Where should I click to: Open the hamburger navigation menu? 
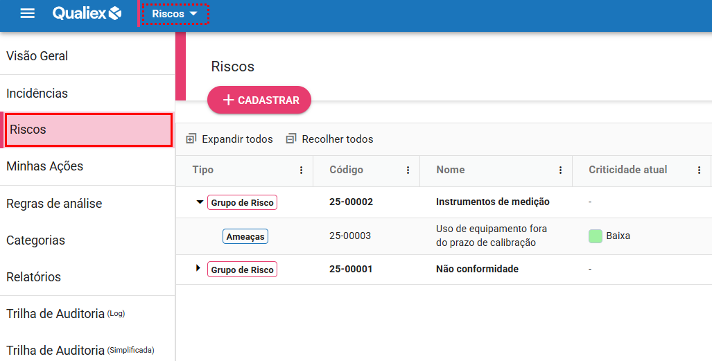28,13
